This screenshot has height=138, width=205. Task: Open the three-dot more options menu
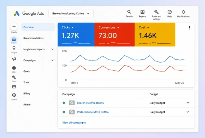coord(189,28)
